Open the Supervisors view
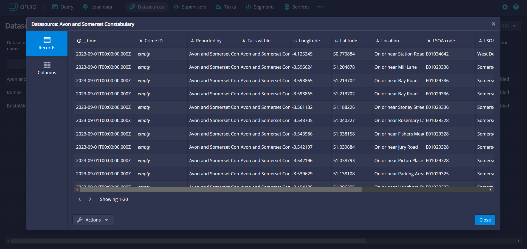The image size is (527, 249). point(190,7)
